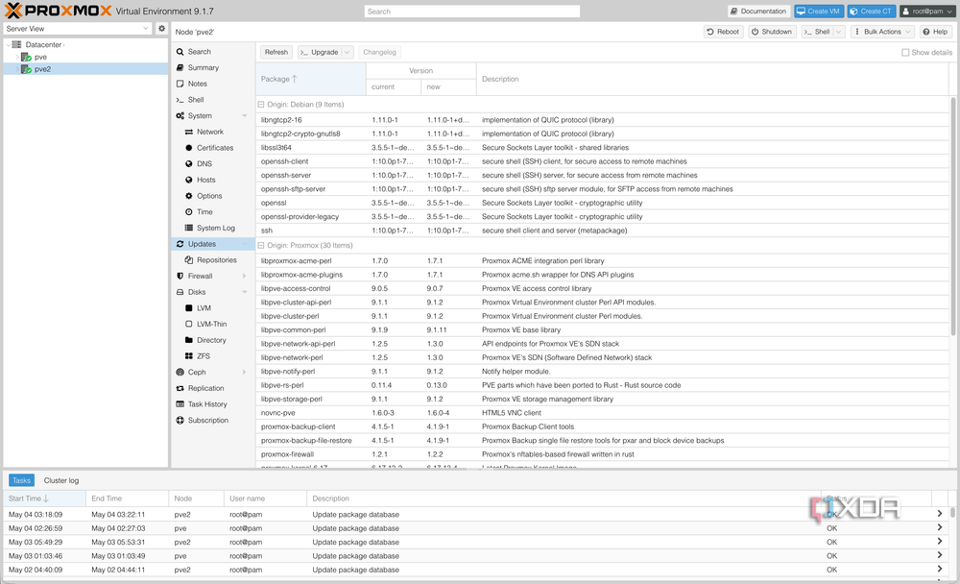Switch to the Tasks tab
Screen dimensions: 960x584
pos(21,480)
